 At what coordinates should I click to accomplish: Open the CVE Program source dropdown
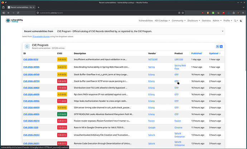pos(140,32)
